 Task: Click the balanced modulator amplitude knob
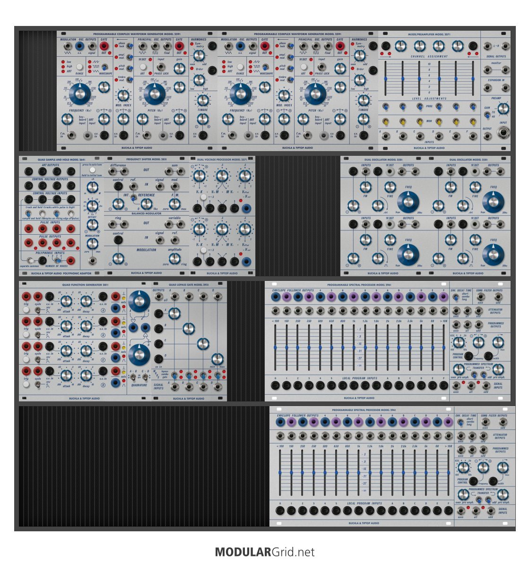coord(174,258)
